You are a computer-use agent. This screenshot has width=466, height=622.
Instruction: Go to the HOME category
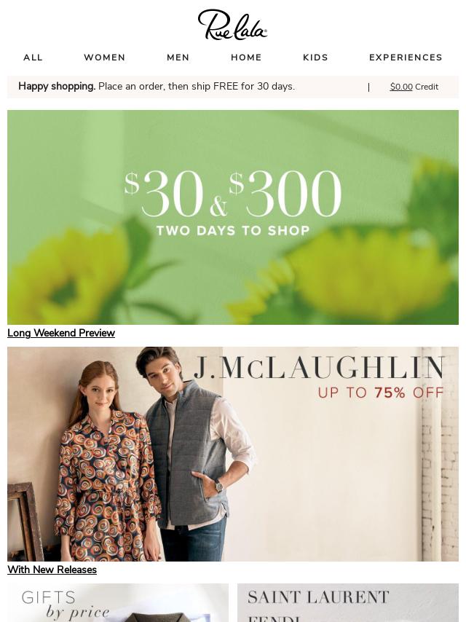click(246, 58)
